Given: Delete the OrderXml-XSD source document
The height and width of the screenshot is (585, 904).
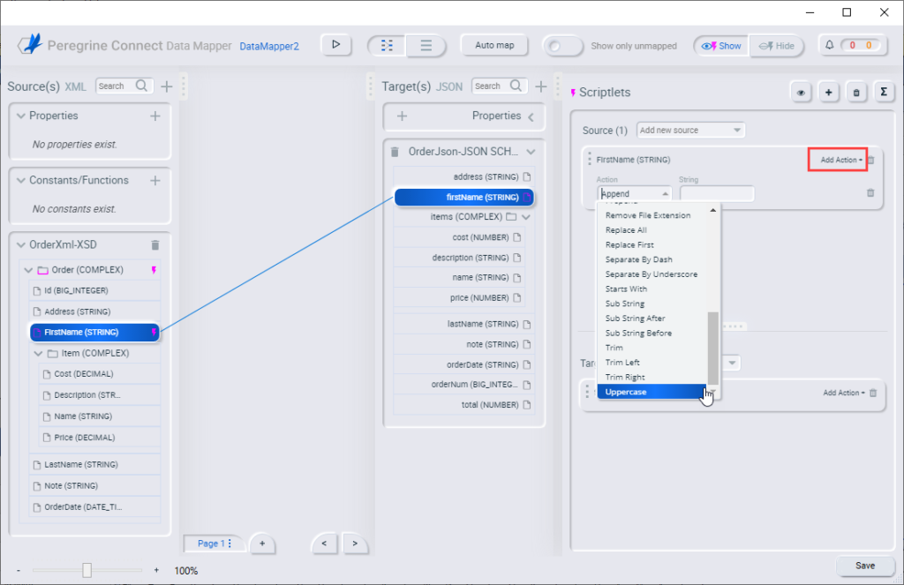Looking at the screenshot, I should [x=155, y=245].
